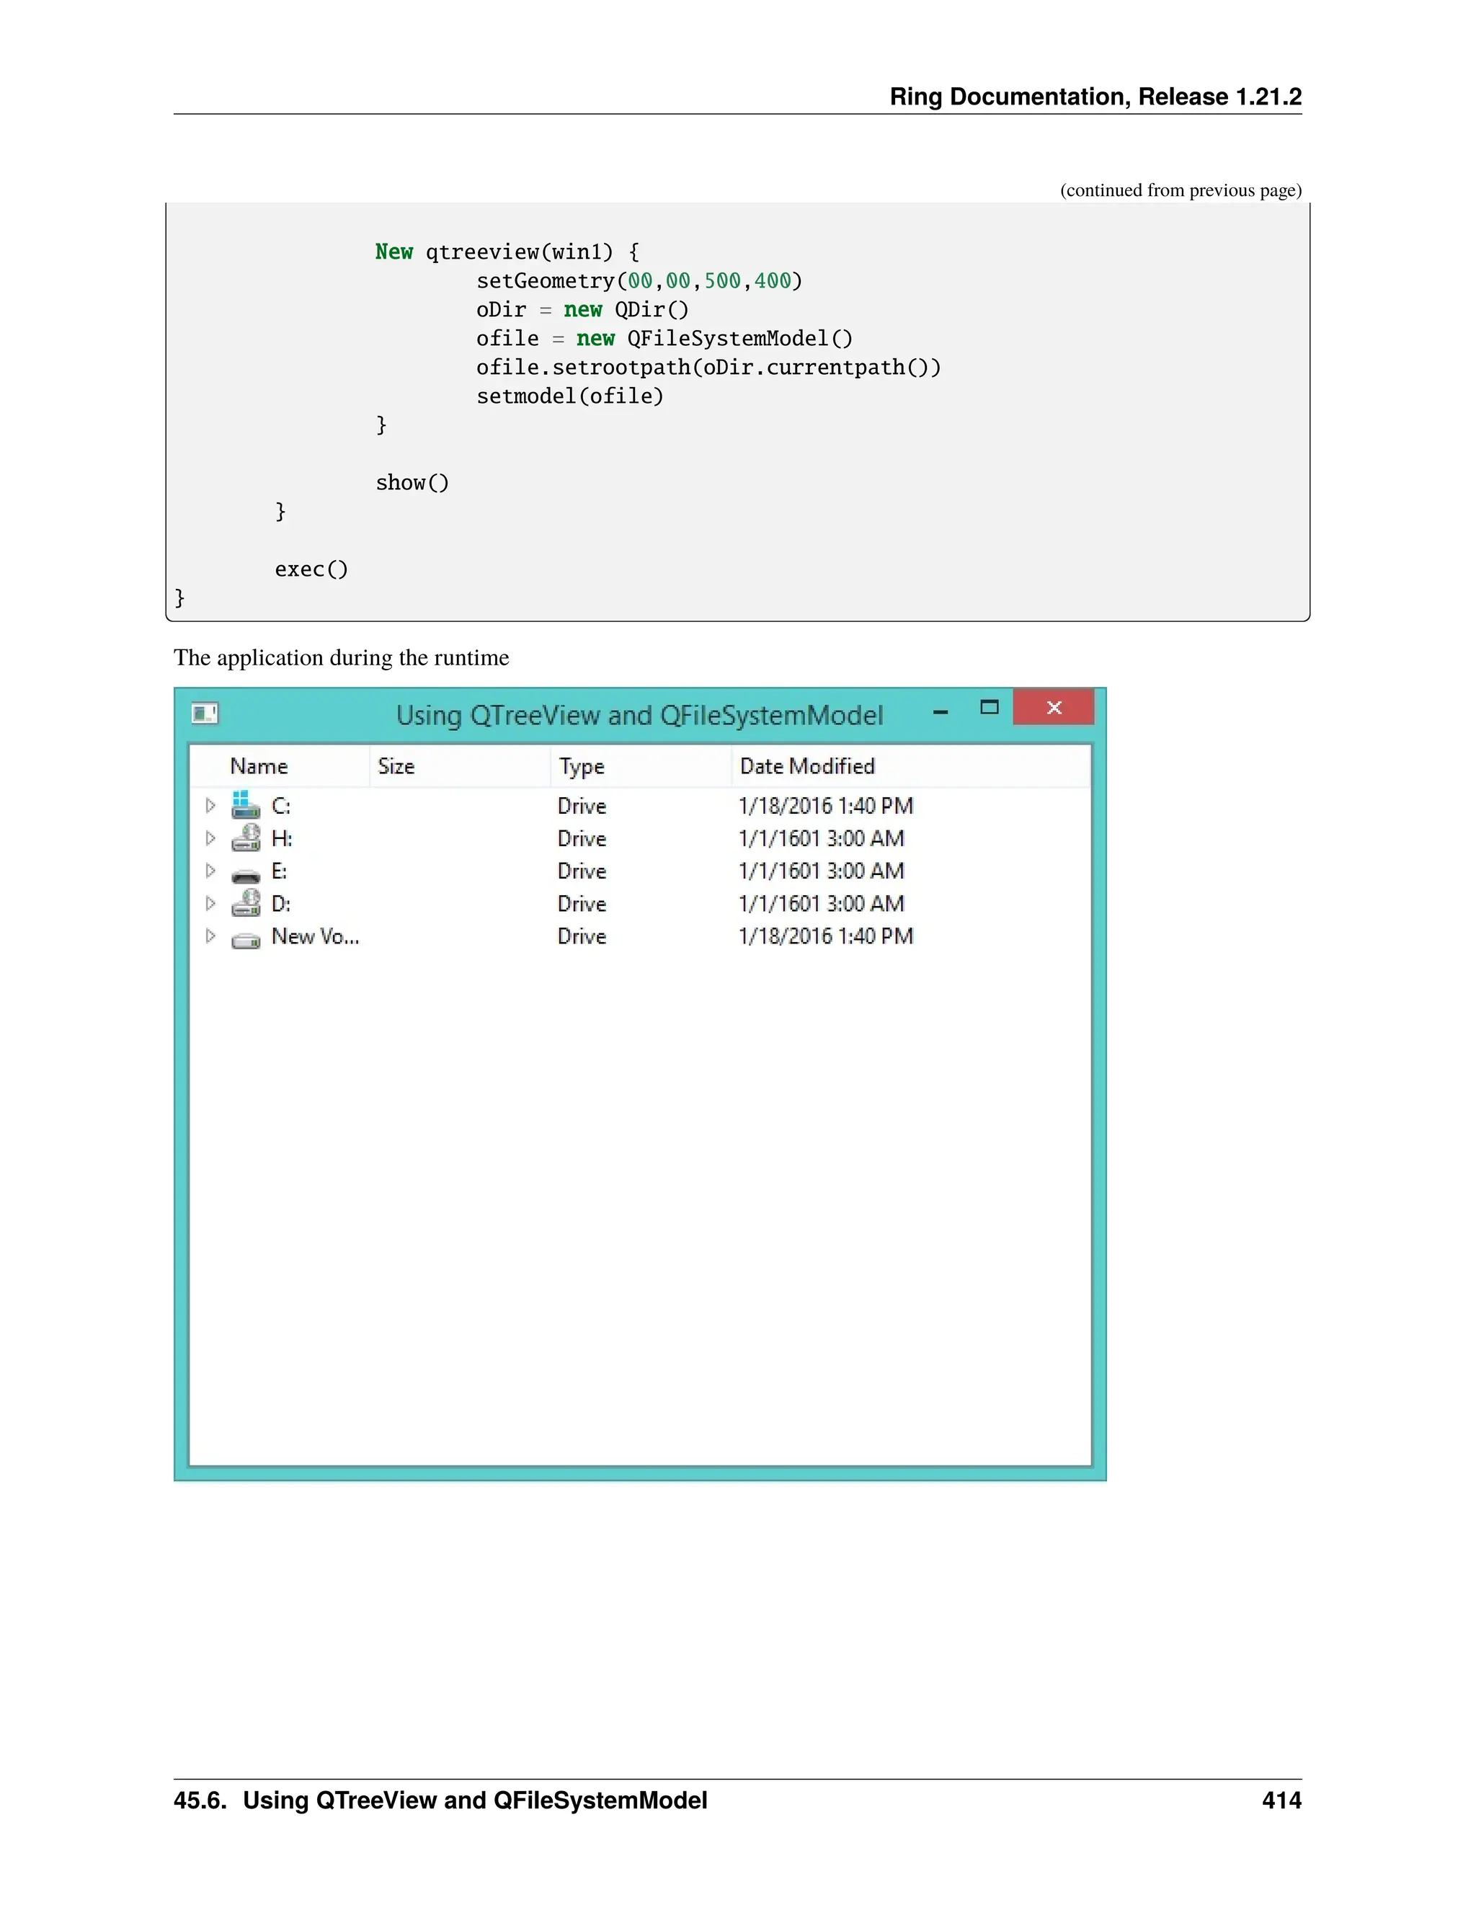Select the New Vo... row label
1476x1910 pixels.
pyautogui.click(x=315, y=937)
